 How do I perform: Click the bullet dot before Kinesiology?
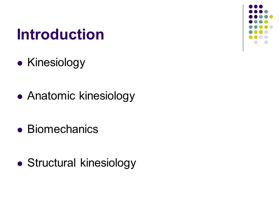click(x=20, y=63)
